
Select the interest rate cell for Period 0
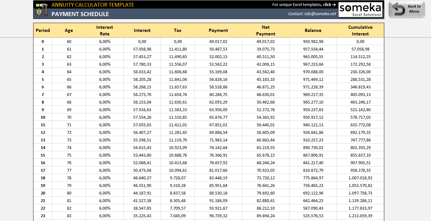click(105, 41)
